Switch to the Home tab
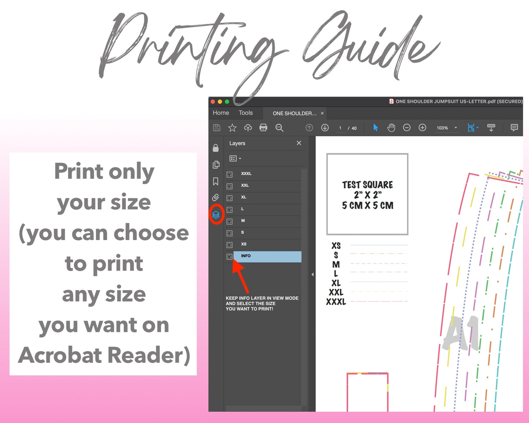This screenshot has width=529, height=423. click(x=221, y=113)
